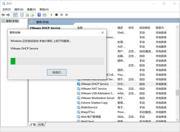
Task: Switch to the 标准 tab
Action: (41, 124)
